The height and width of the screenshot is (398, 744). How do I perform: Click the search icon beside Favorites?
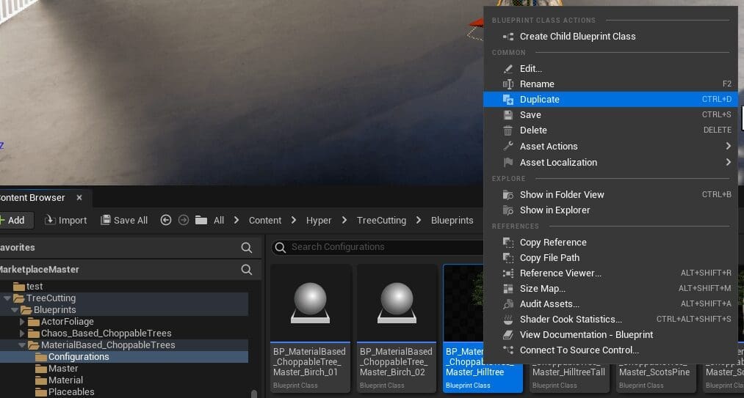click(x=247, y=248)
